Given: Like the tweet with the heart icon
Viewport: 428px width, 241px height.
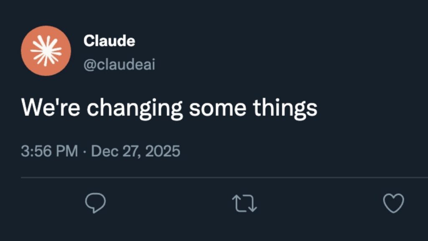Looking at the screenshot, I should coord(394,203).
